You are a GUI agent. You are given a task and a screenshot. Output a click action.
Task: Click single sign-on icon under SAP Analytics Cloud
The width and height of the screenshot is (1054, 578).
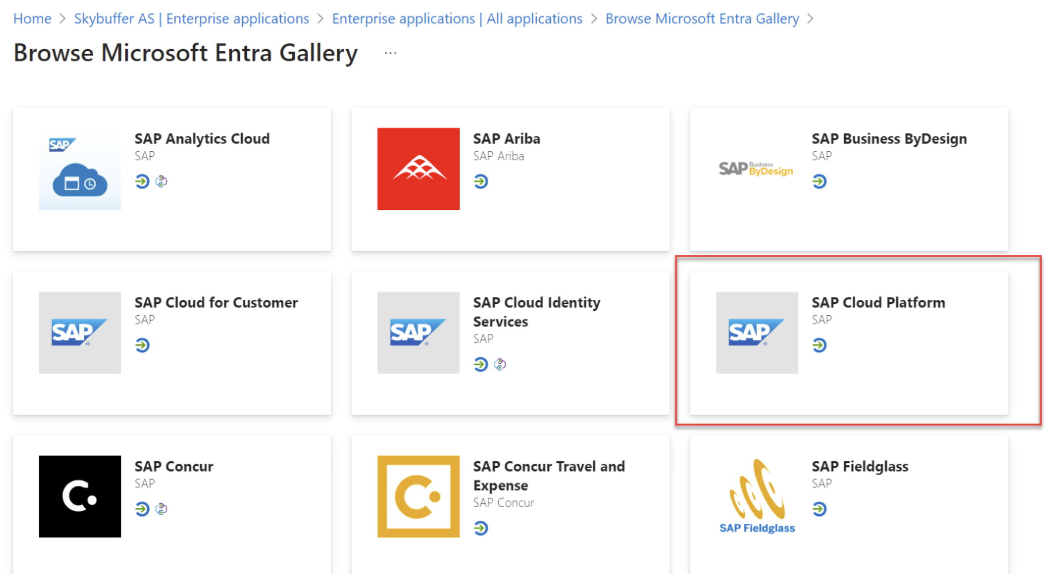pyautogui.click(x=142, y=181)
